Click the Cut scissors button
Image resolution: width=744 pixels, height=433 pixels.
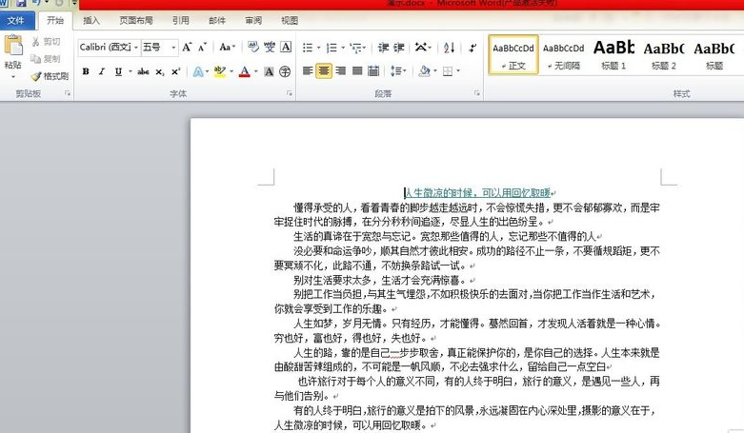coord(46,42)
